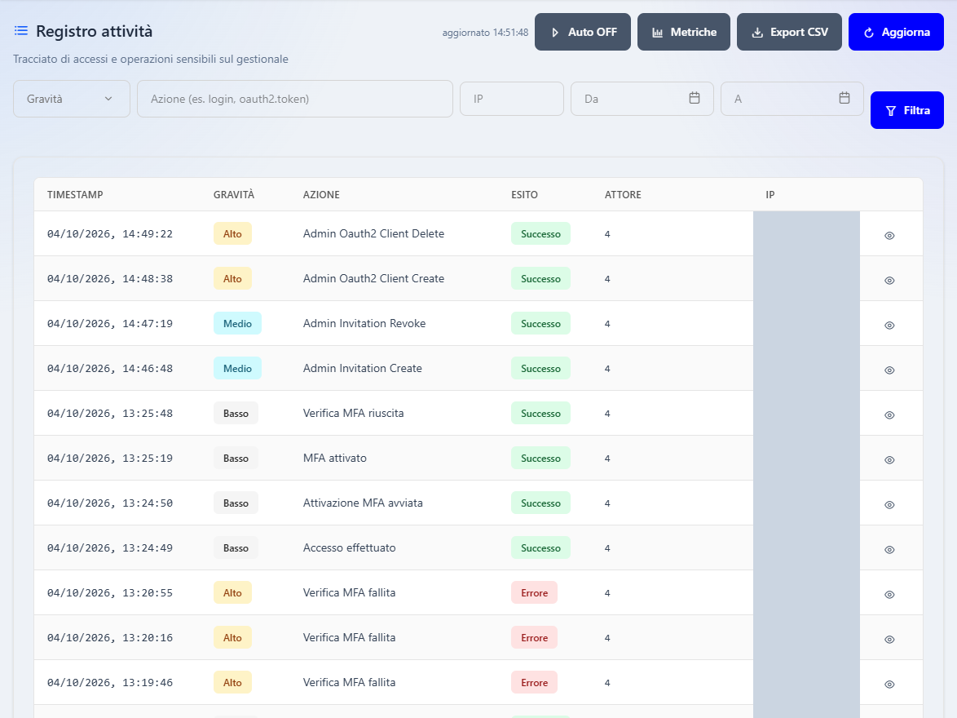This screenshot has height=718, width=957.
Task: Open the Metriche view
Action: click(684, 32)
